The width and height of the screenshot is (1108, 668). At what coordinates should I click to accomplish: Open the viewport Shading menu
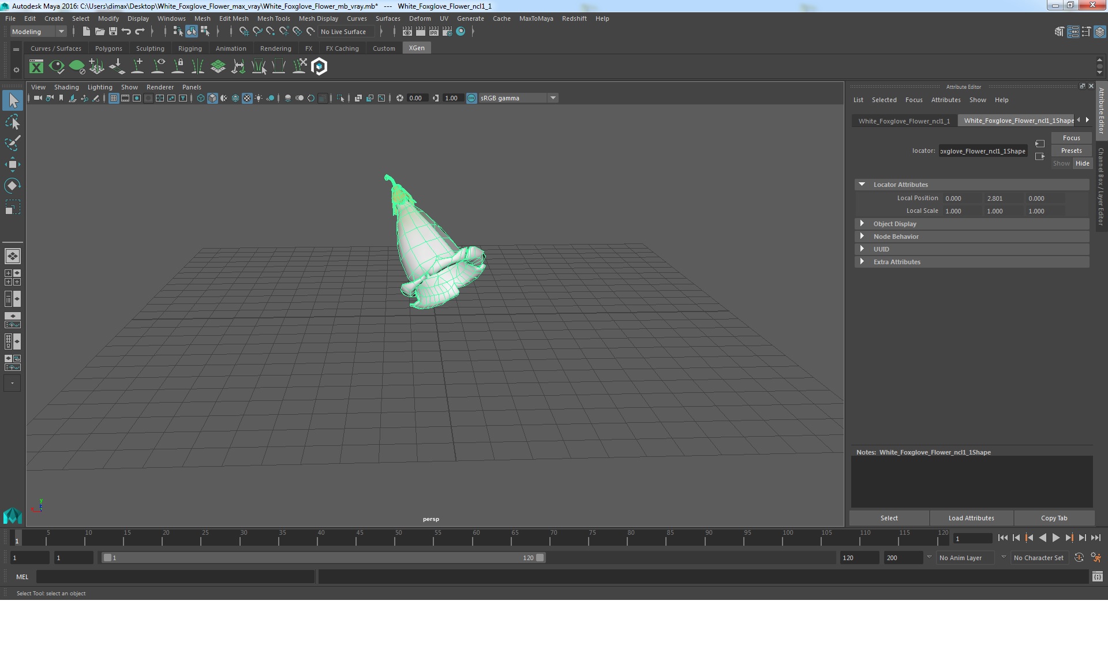(x=66, y=87)
